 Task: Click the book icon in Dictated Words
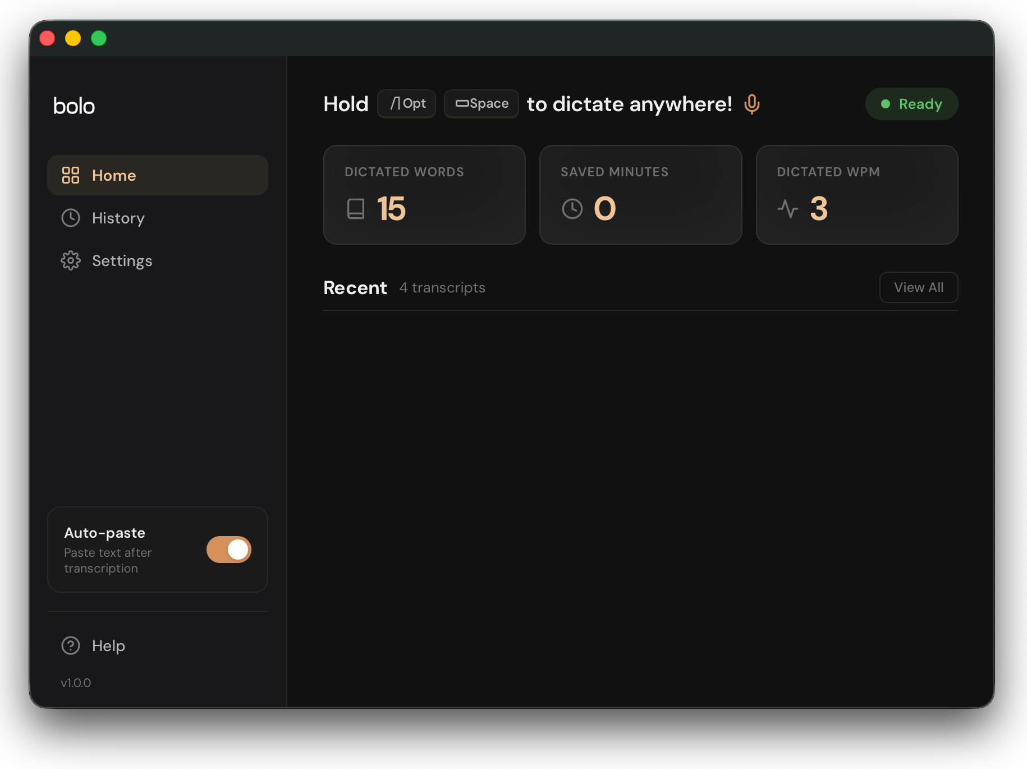click(x=356, y=209)
